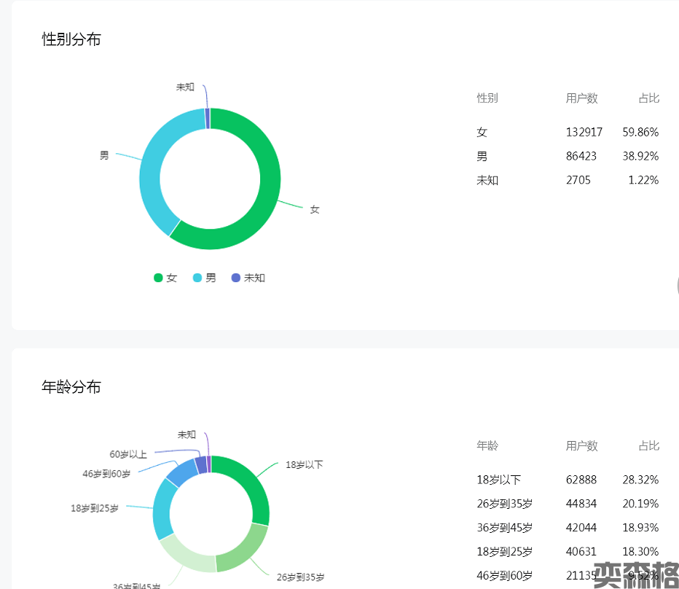
Task: Click the 46岁到60岁 blue segment in age donut
Action: click(181, 474)
